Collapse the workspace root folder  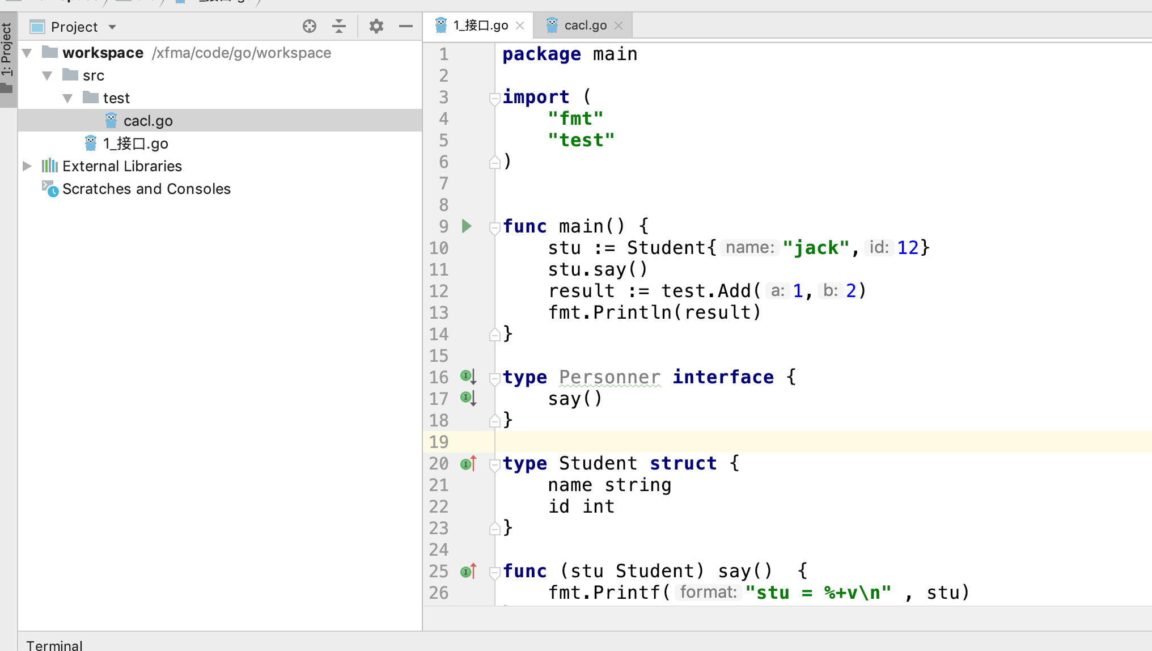pyautogui.click(x=27, y=53)
